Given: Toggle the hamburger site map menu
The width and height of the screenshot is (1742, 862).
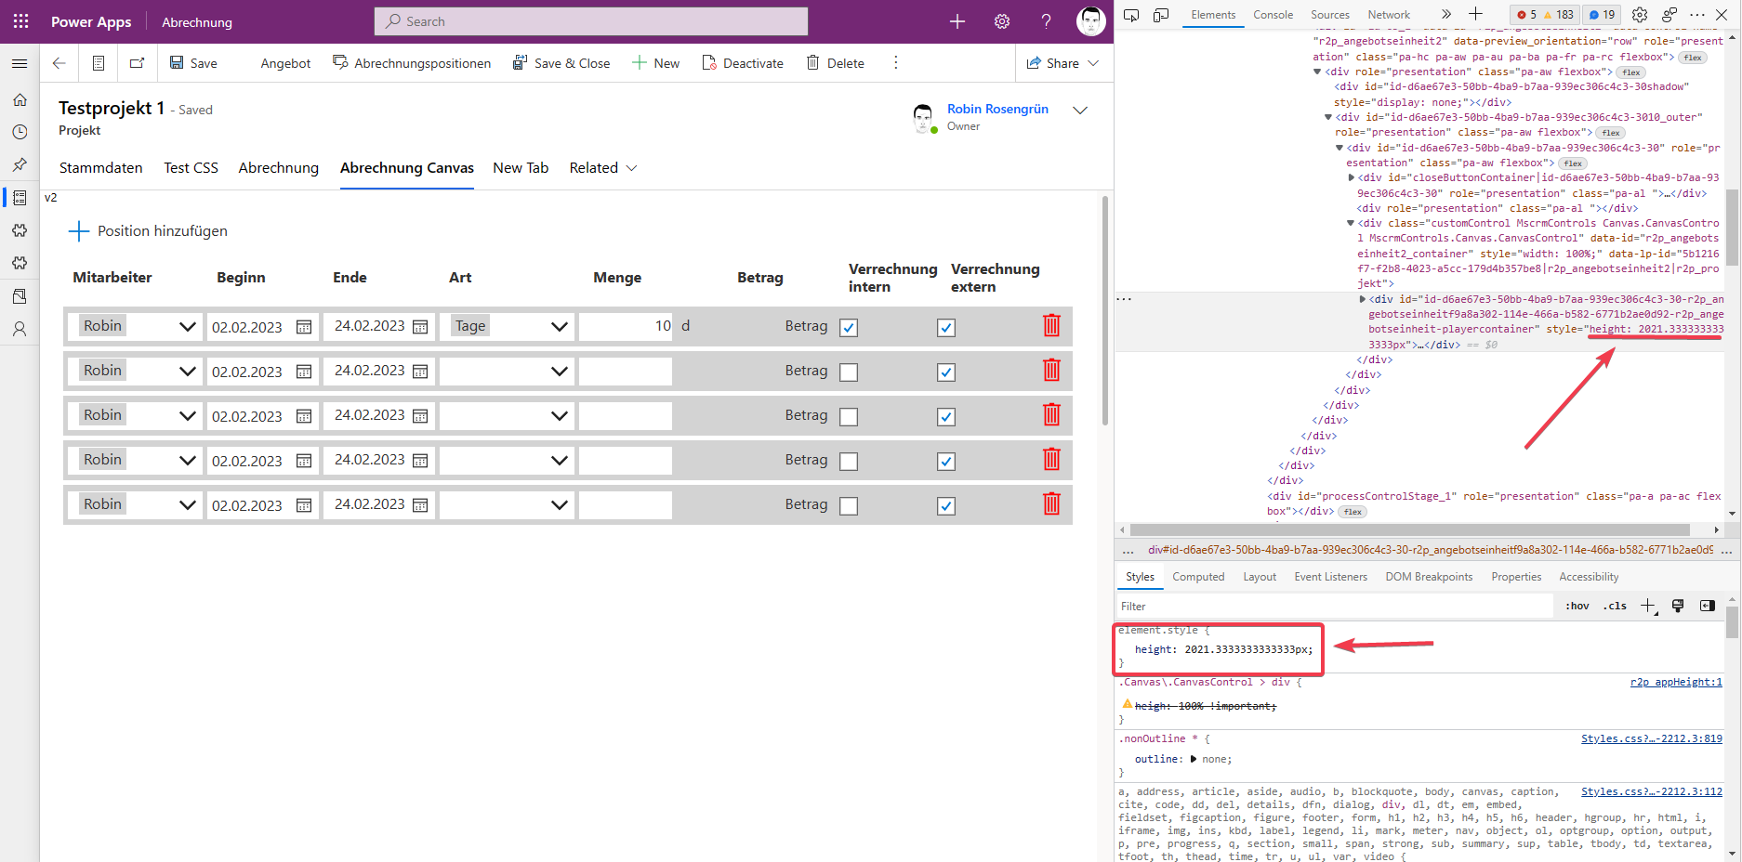Looking at the screenshot, I should pos(20,63).
